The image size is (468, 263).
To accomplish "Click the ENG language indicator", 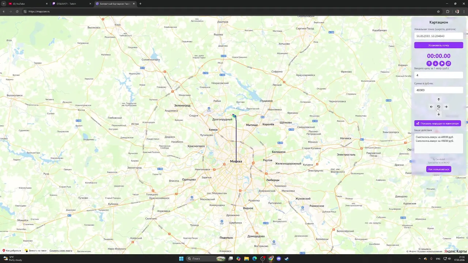I will [438, 259].
